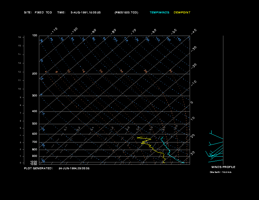Click the '-110' isotherm label at top

(x=54, y=31)
